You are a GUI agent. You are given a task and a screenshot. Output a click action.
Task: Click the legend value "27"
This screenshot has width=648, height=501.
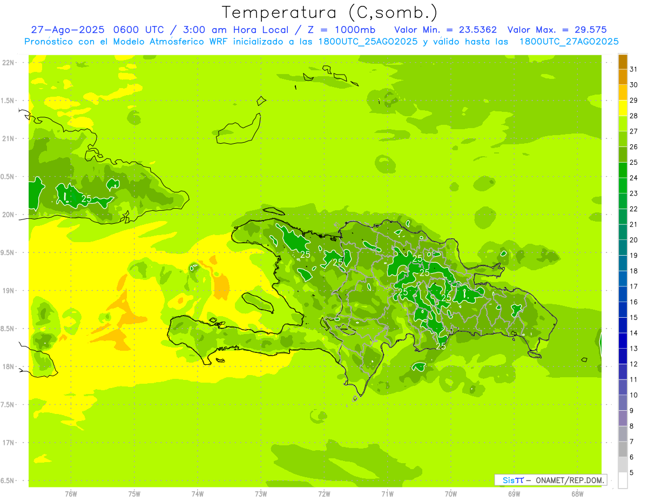point(634,131)
